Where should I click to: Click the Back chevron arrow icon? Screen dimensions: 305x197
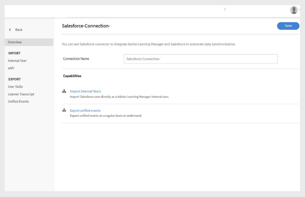10,30
